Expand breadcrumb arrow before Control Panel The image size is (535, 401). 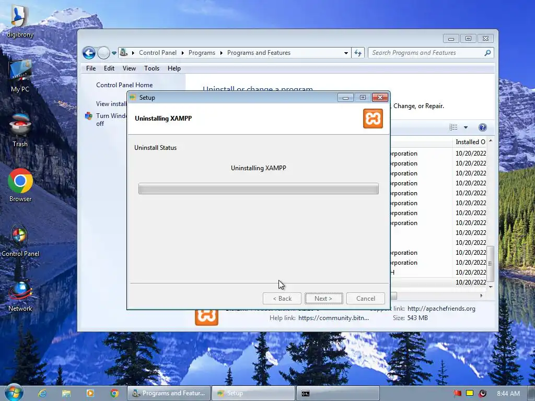(x=133, y=53)
